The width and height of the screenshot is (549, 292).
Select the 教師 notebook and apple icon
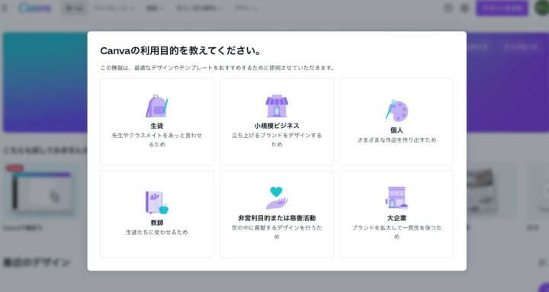157,203
